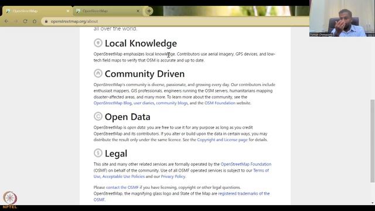
Task: Visit the OSM Foundation link
Action: coord(220,103)
